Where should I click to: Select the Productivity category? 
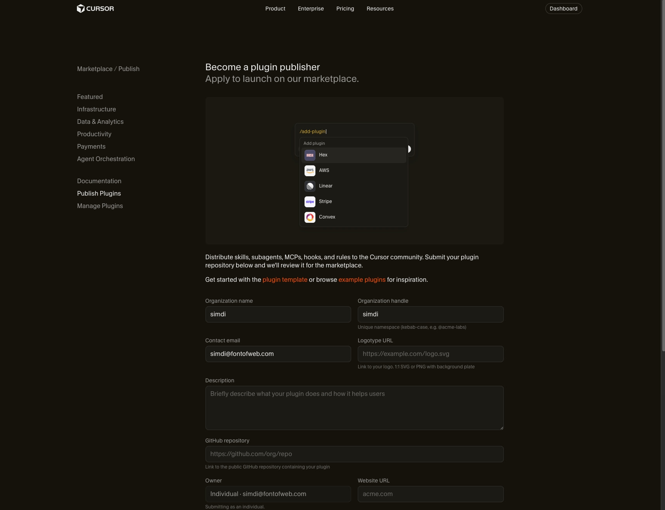(94, 134)
